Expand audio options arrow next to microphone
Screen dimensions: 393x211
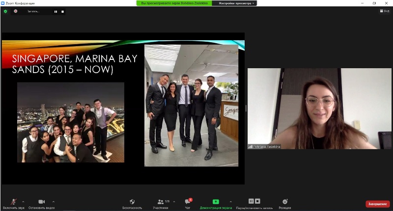(x=23, y=202)
